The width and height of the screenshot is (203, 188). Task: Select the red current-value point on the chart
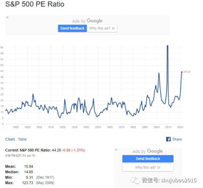[x=182, y=72]
